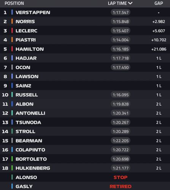Click Verstappen's blue team color bar
This screenshot has height=190, width=170.
[x=12, y=12]
